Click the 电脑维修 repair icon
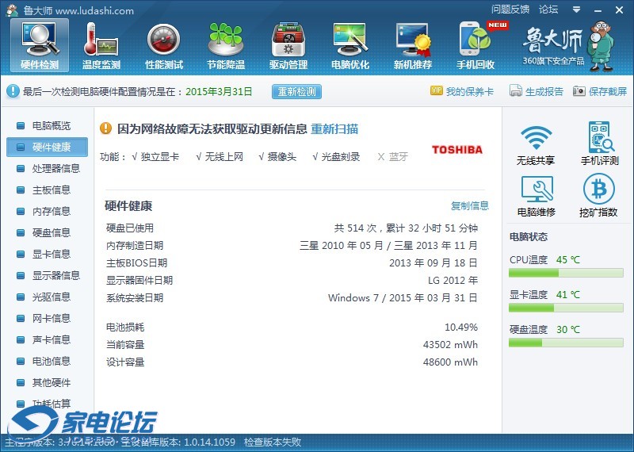 coord(536,196)
